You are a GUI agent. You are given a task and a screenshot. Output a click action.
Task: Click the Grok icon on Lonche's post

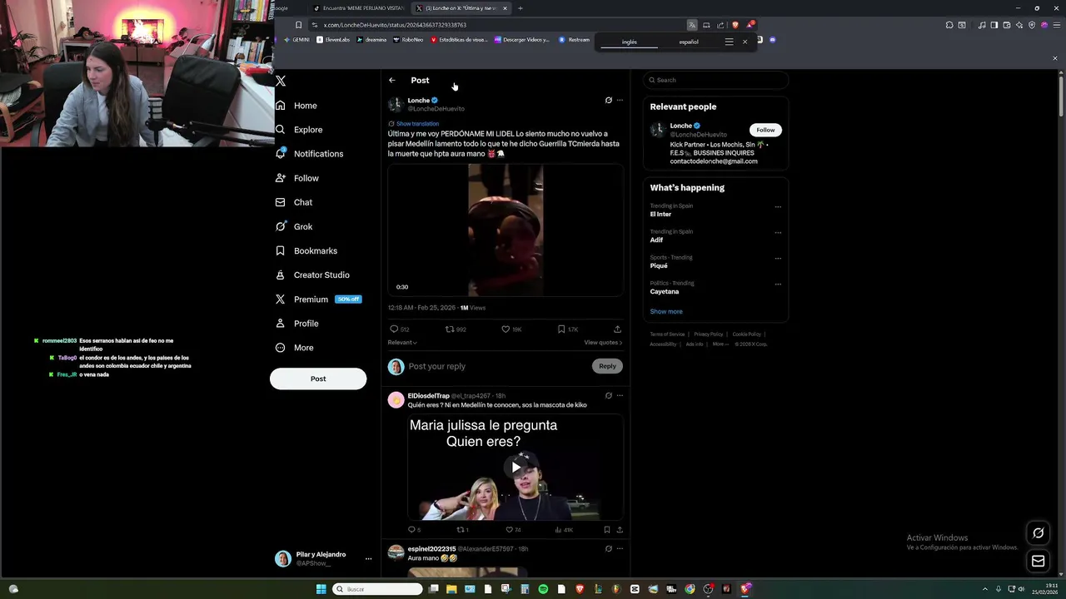(609, 100)
